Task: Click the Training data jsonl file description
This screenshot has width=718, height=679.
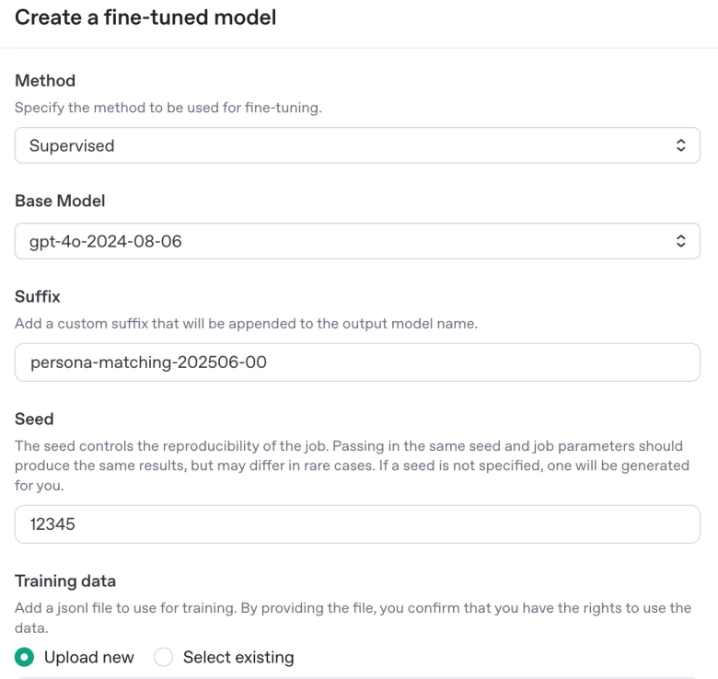Action: click(353, 617)
